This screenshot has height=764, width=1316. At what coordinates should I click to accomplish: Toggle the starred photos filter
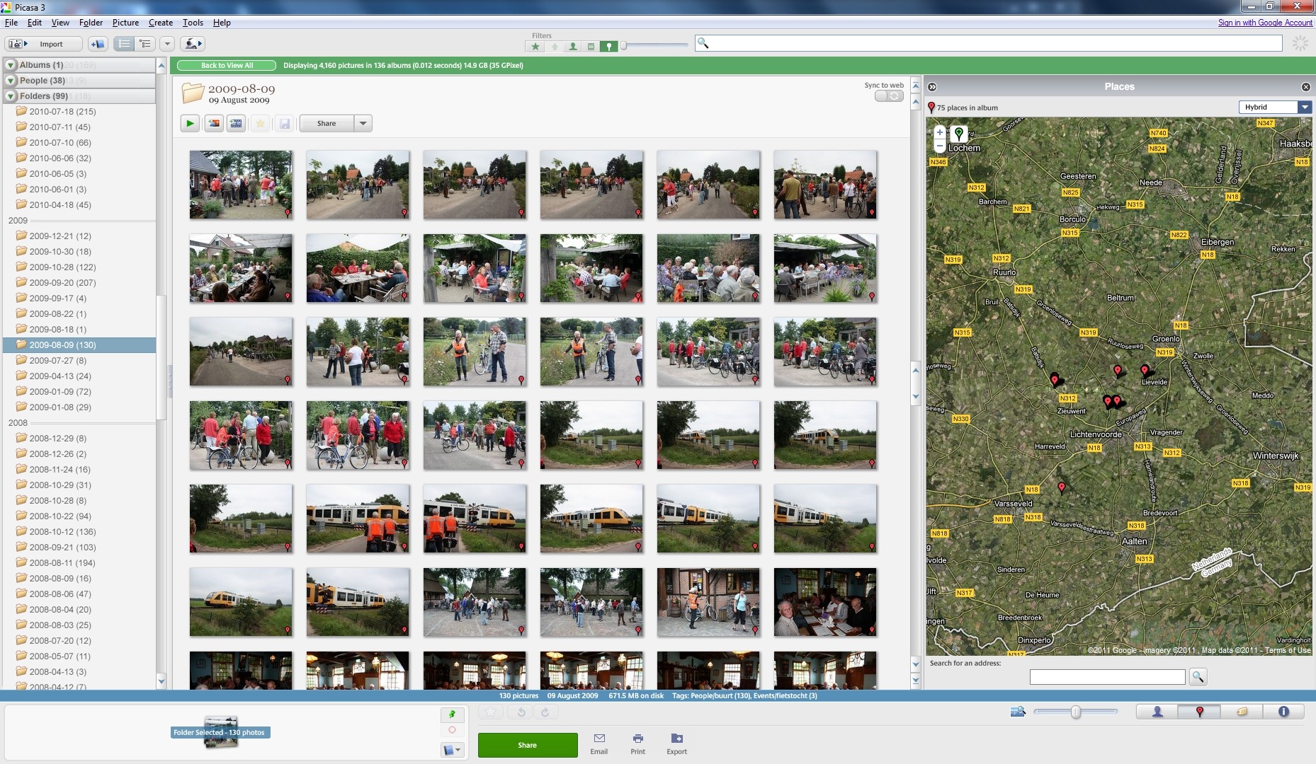535,47
